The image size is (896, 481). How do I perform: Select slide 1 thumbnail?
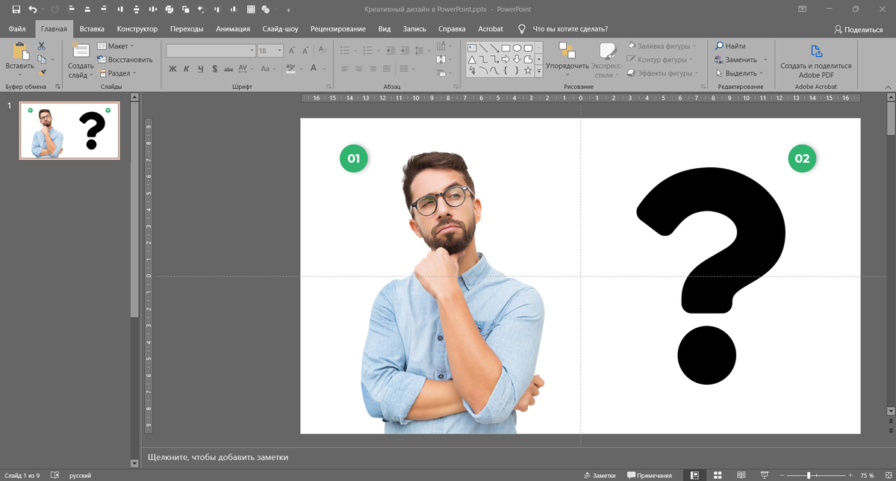(x=69, y=131)
